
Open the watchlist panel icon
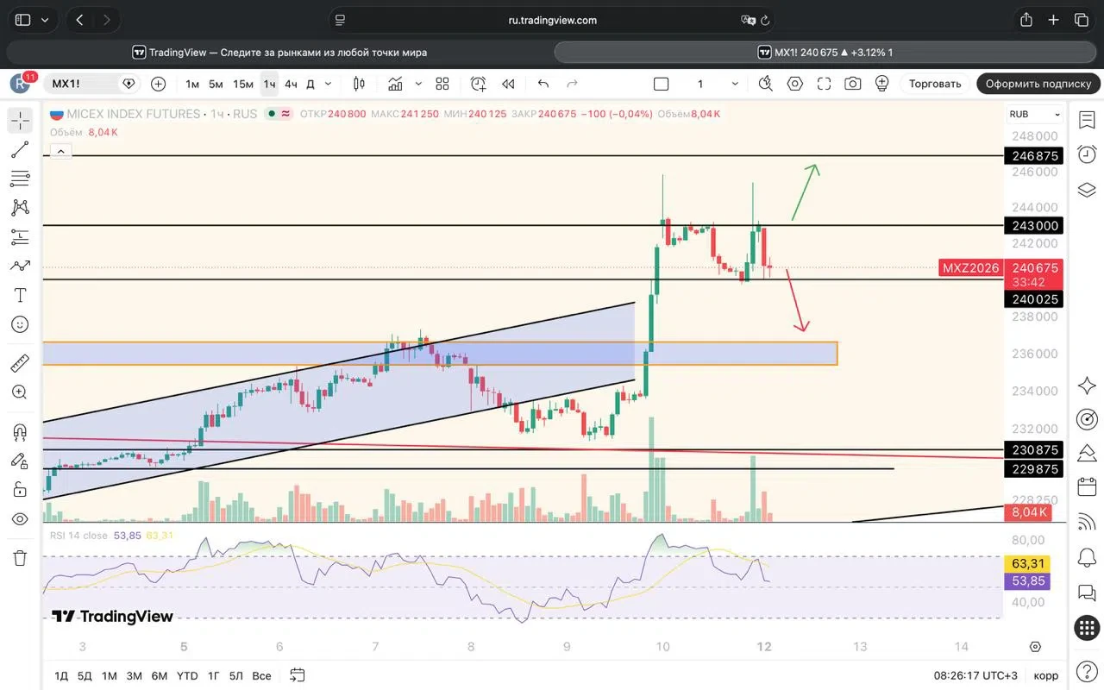pos(1087,120)
